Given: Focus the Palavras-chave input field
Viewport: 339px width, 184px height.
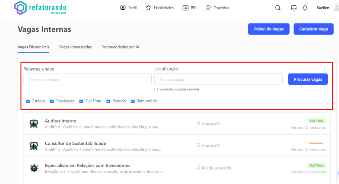Looking at the screenshot, I should point(87,79).
